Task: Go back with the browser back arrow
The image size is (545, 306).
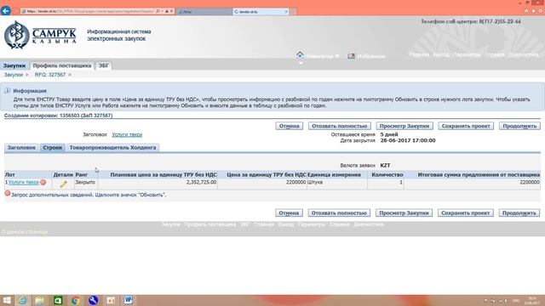Action: pos(6,11)
